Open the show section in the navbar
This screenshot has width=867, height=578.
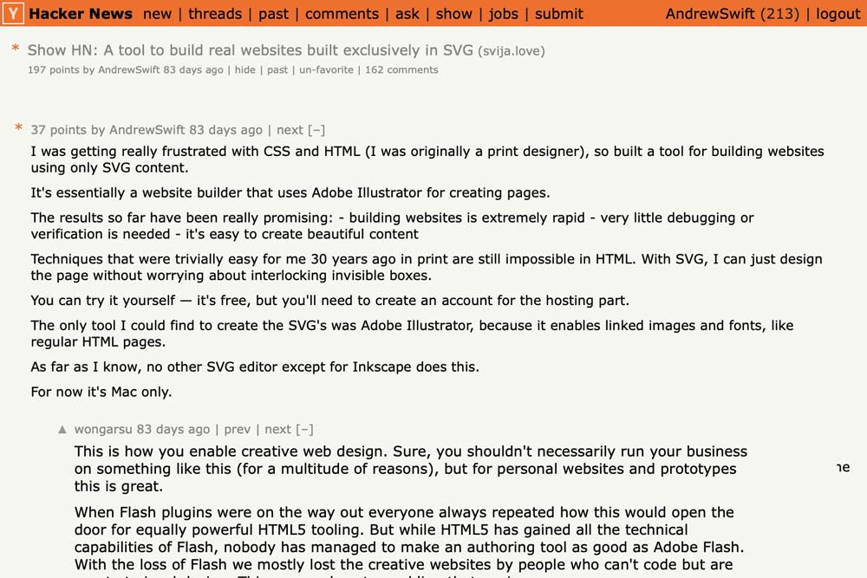click(x=454, y=14)
